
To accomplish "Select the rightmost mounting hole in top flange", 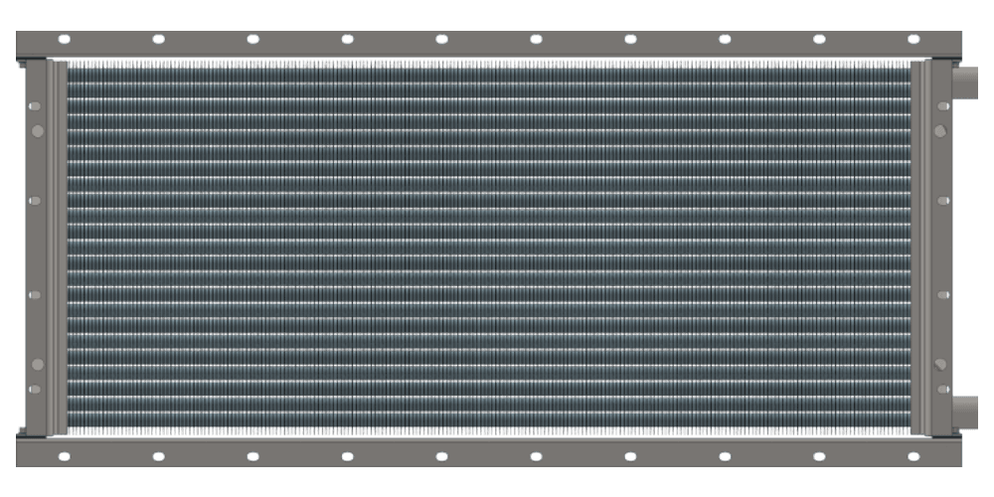I will (913, 40).
